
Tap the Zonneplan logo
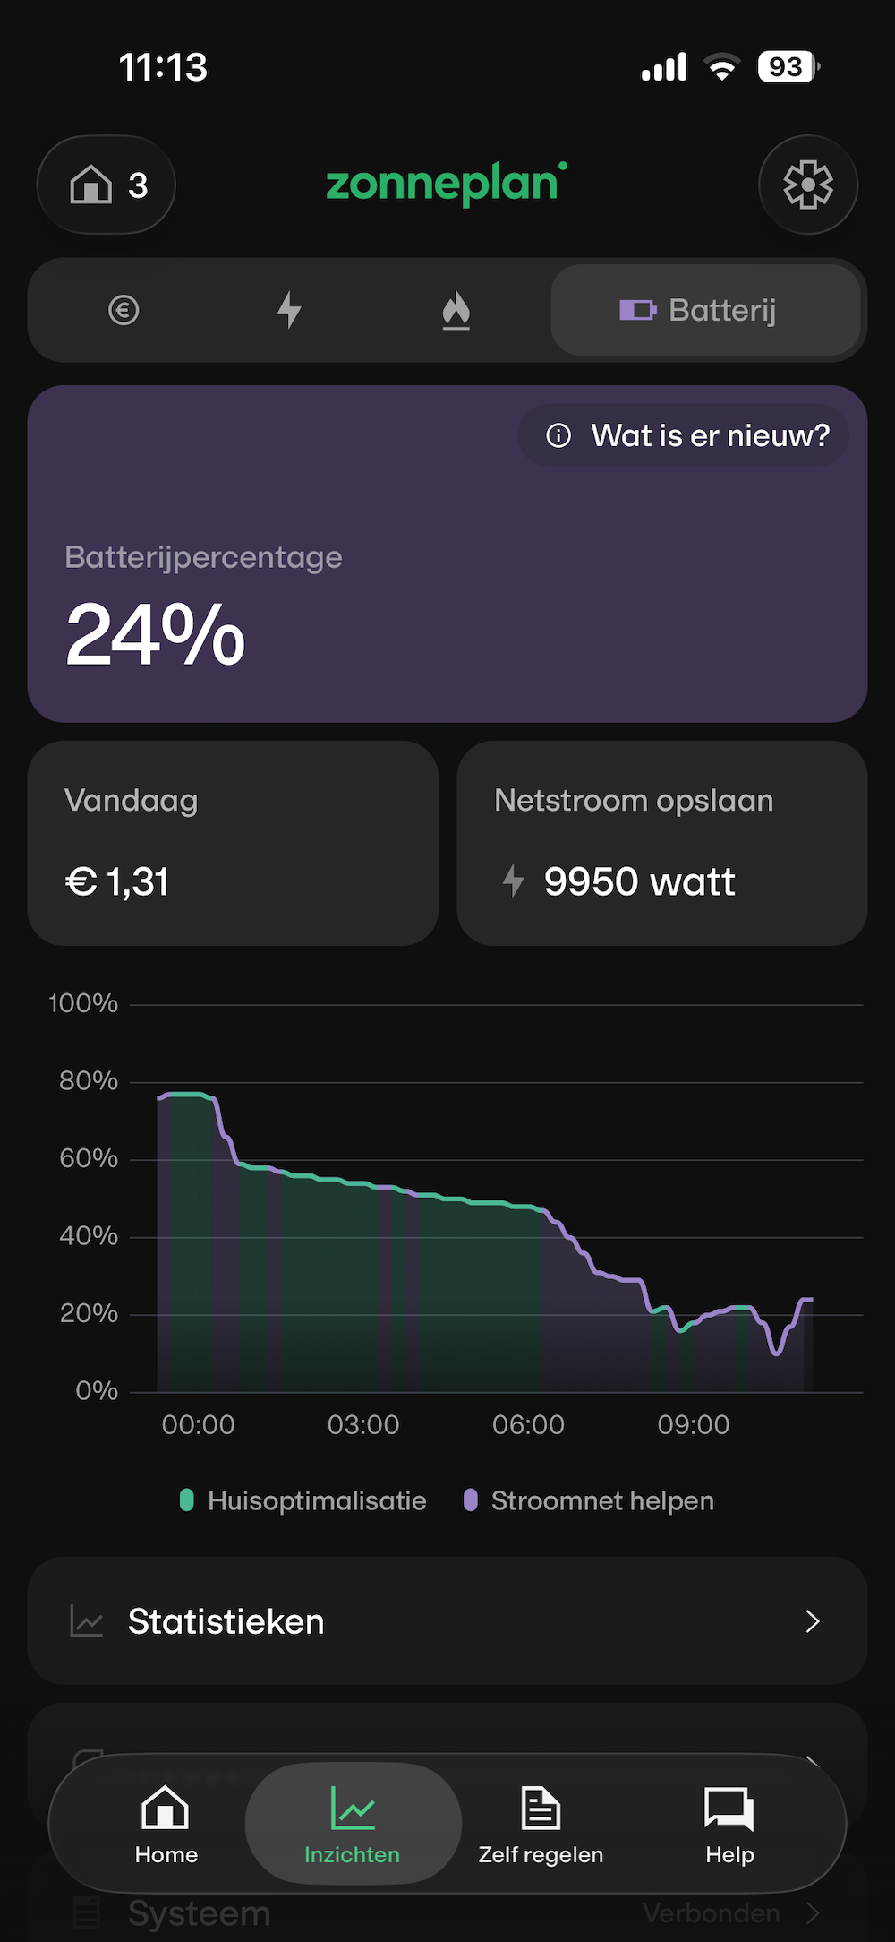point(446,183)
